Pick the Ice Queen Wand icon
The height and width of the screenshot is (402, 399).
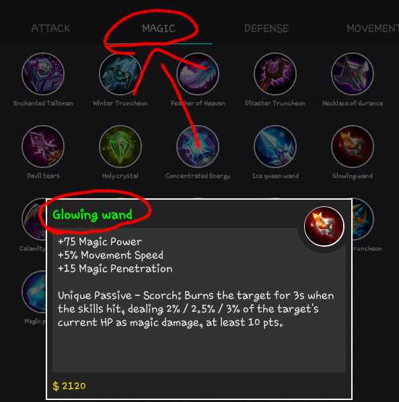275,147
